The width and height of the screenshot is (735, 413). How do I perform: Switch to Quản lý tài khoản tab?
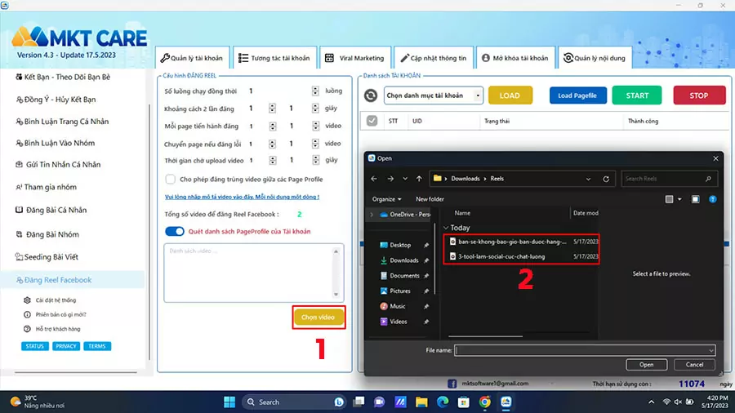[x=192, y=58]
